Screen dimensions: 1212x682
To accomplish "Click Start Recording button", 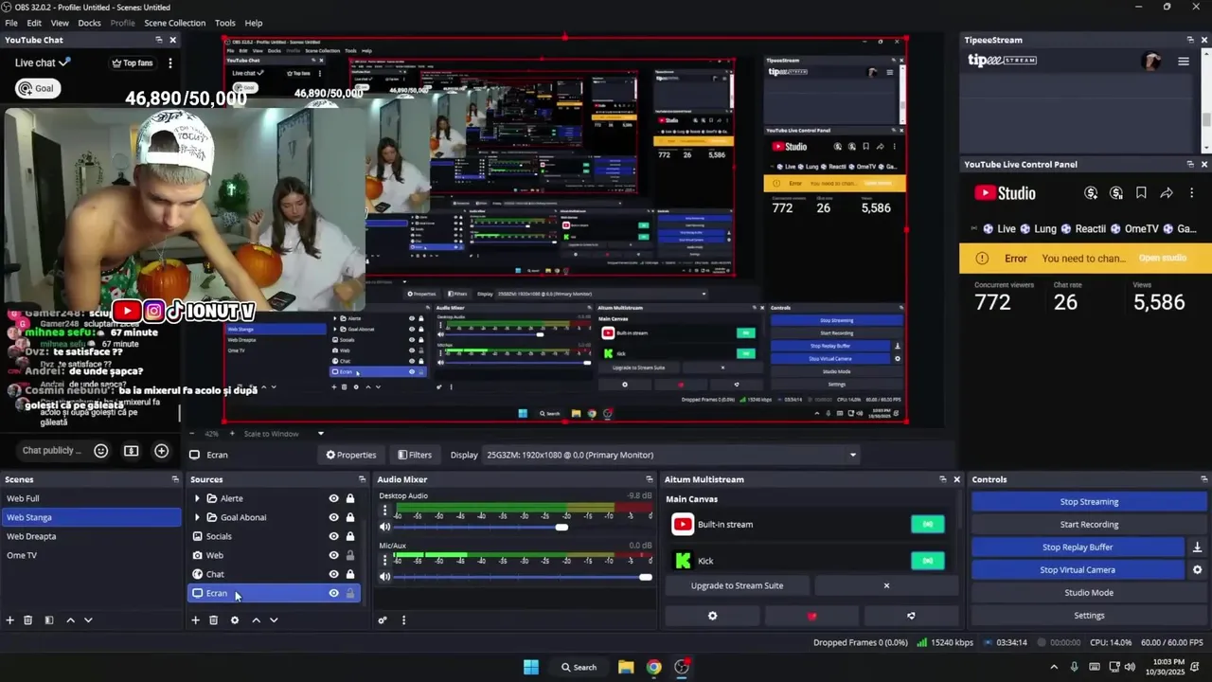I will (x=1089, y=525).
